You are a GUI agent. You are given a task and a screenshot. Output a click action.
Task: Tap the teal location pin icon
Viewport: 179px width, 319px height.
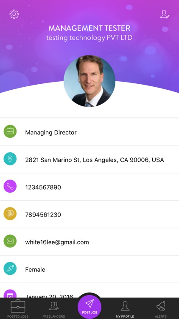(10, 159)
